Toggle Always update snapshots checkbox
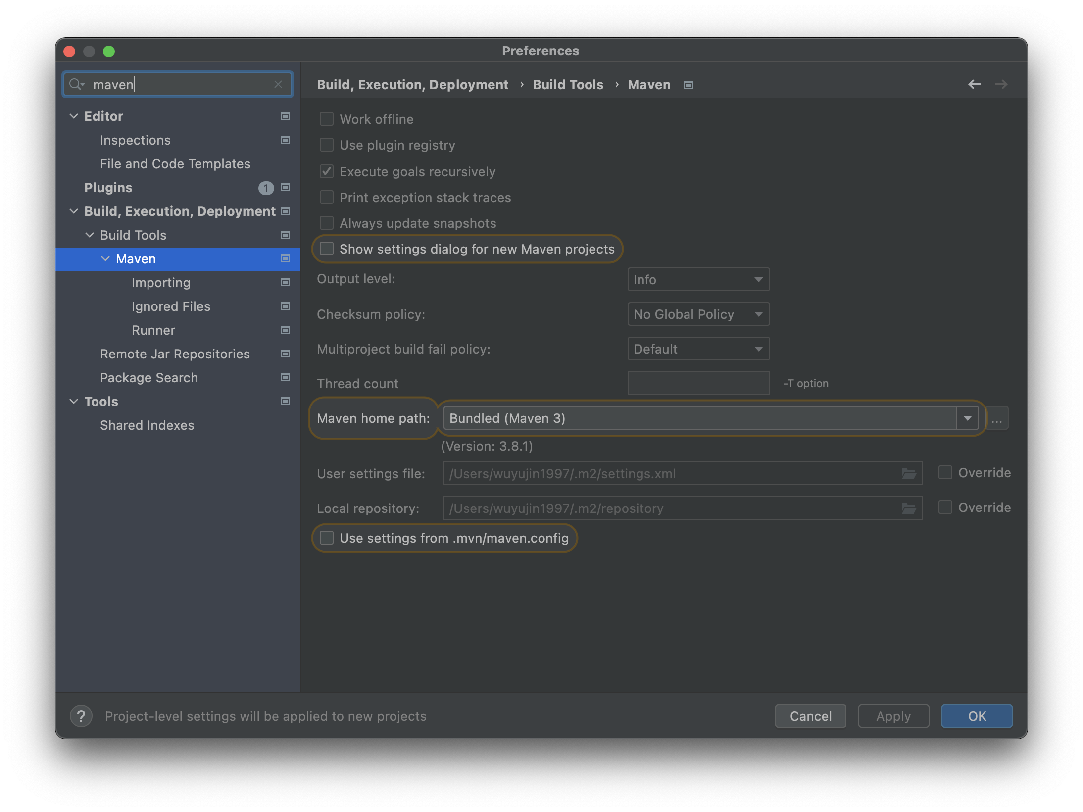 click(x=327, y=223)
